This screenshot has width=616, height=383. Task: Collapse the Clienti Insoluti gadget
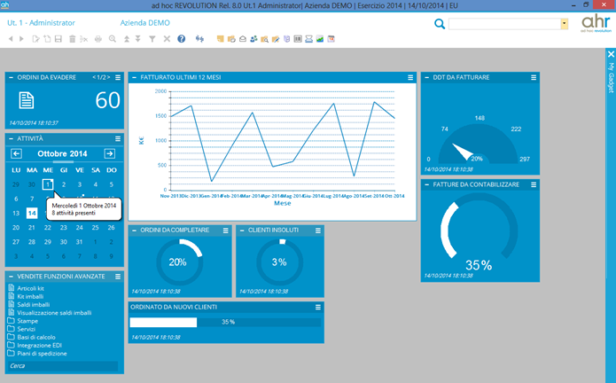click(242, 231)
